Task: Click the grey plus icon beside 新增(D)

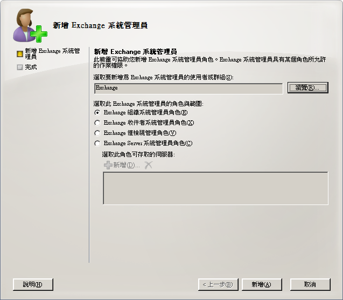Action: click(x=108, y=165)
